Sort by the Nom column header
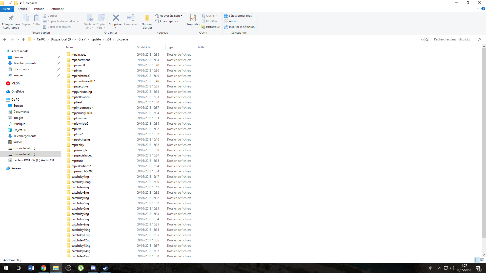 [100, 47]
